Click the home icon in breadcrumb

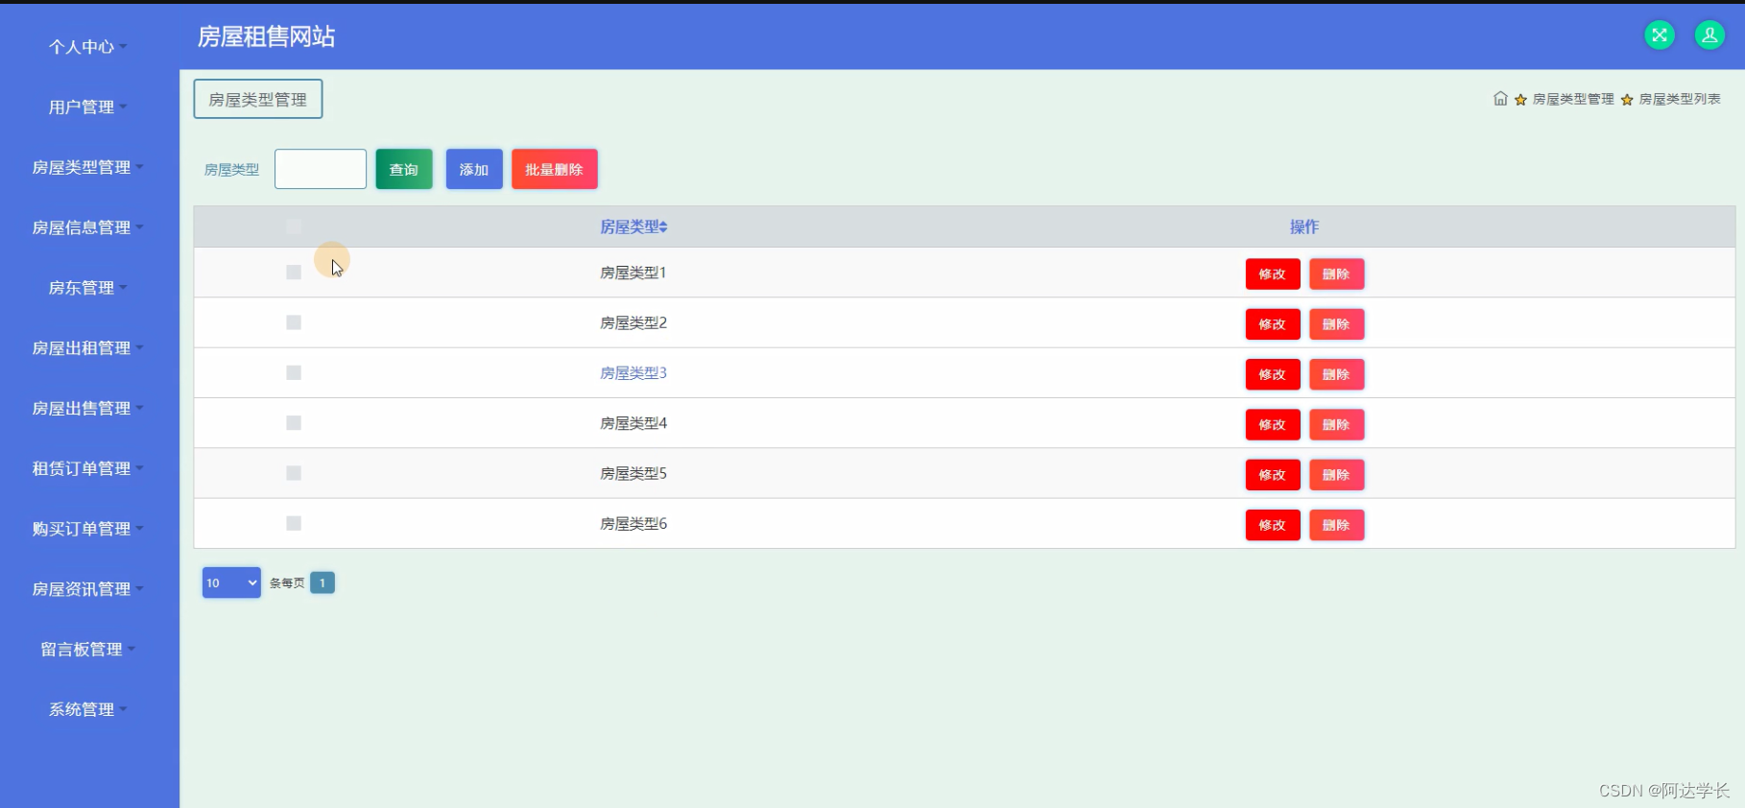(x=1500, y=99)
